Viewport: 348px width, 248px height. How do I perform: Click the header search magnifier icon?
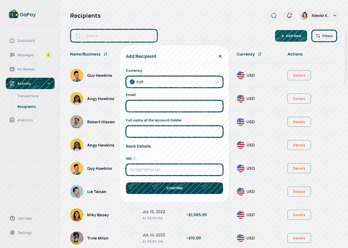pos(274,16)
